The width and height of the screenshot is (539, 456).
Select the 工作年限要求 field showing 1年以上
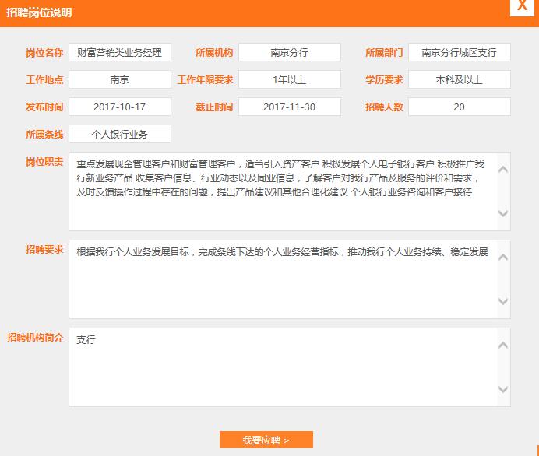click(x=289, y=79)
